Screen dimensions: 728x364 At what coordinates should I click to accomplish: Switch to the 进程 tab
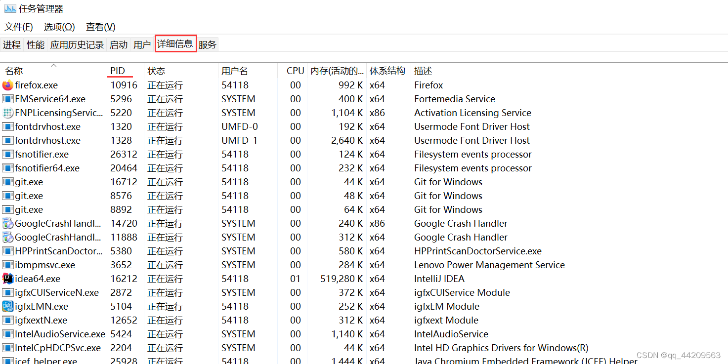click(12, 44)
